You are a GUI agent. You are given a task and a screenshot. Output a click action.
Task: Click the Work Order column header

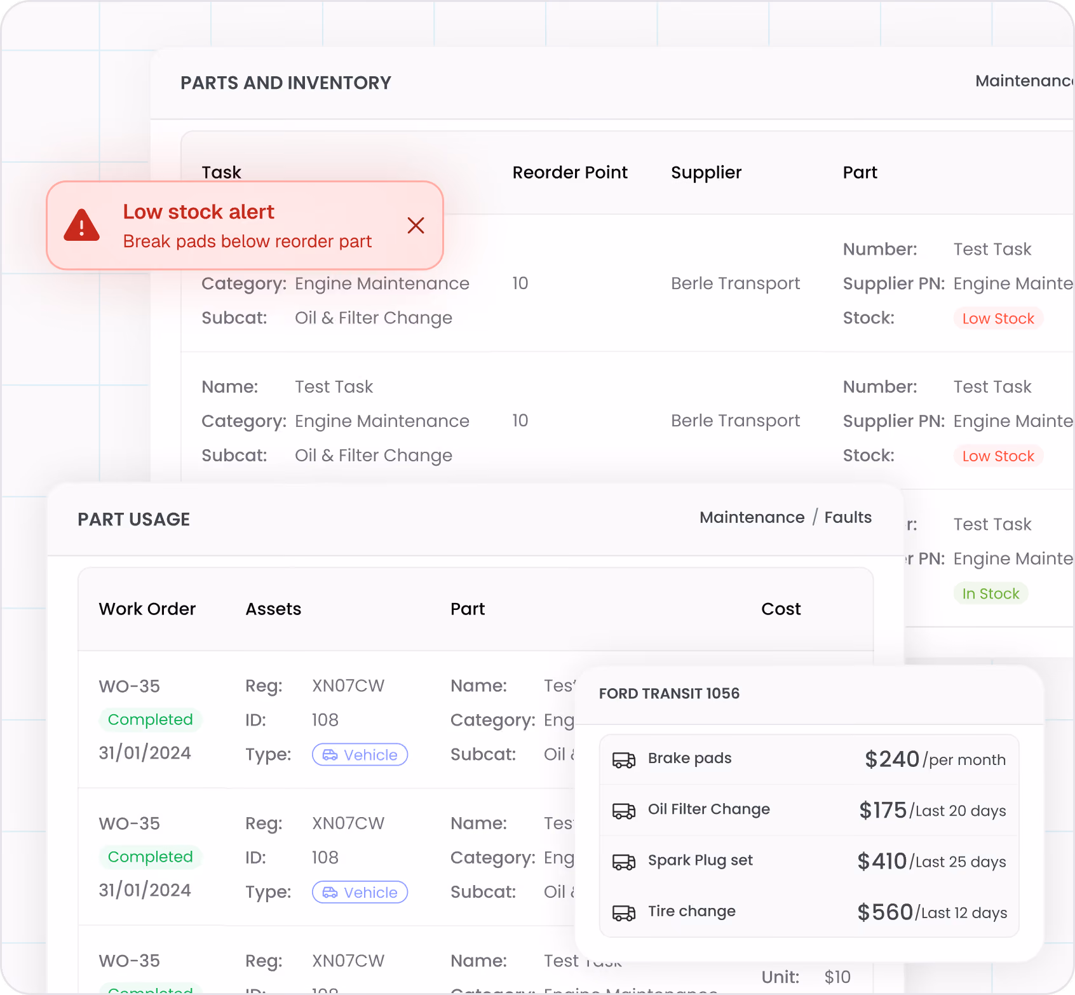point(147,609)
